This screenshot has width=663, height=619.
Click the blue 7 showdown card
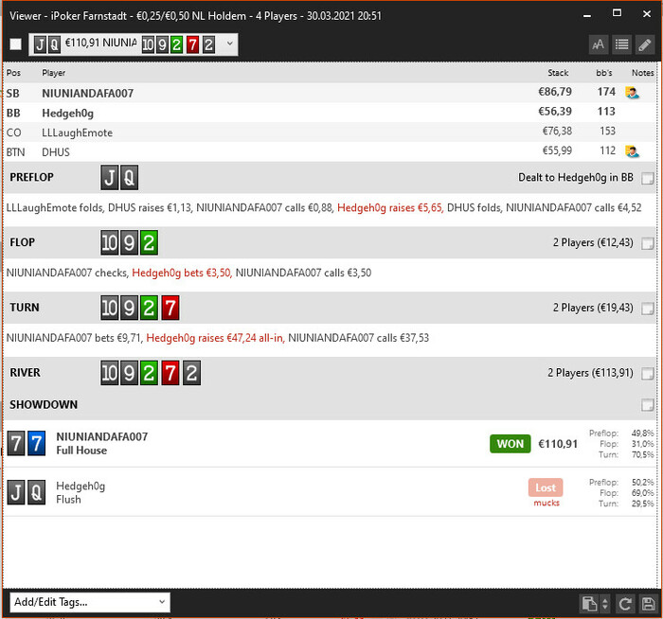(36, 444)
